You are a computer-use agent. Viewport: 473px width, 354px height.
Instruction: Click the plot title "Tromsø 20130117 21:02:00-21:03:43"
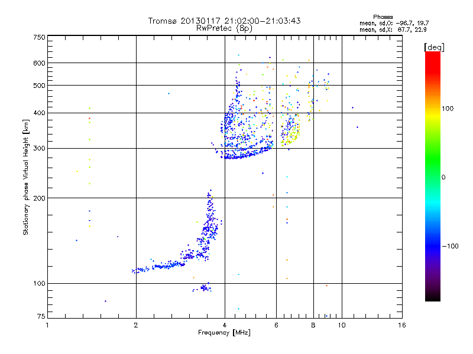pyautogui.click(x=224, y=21)
